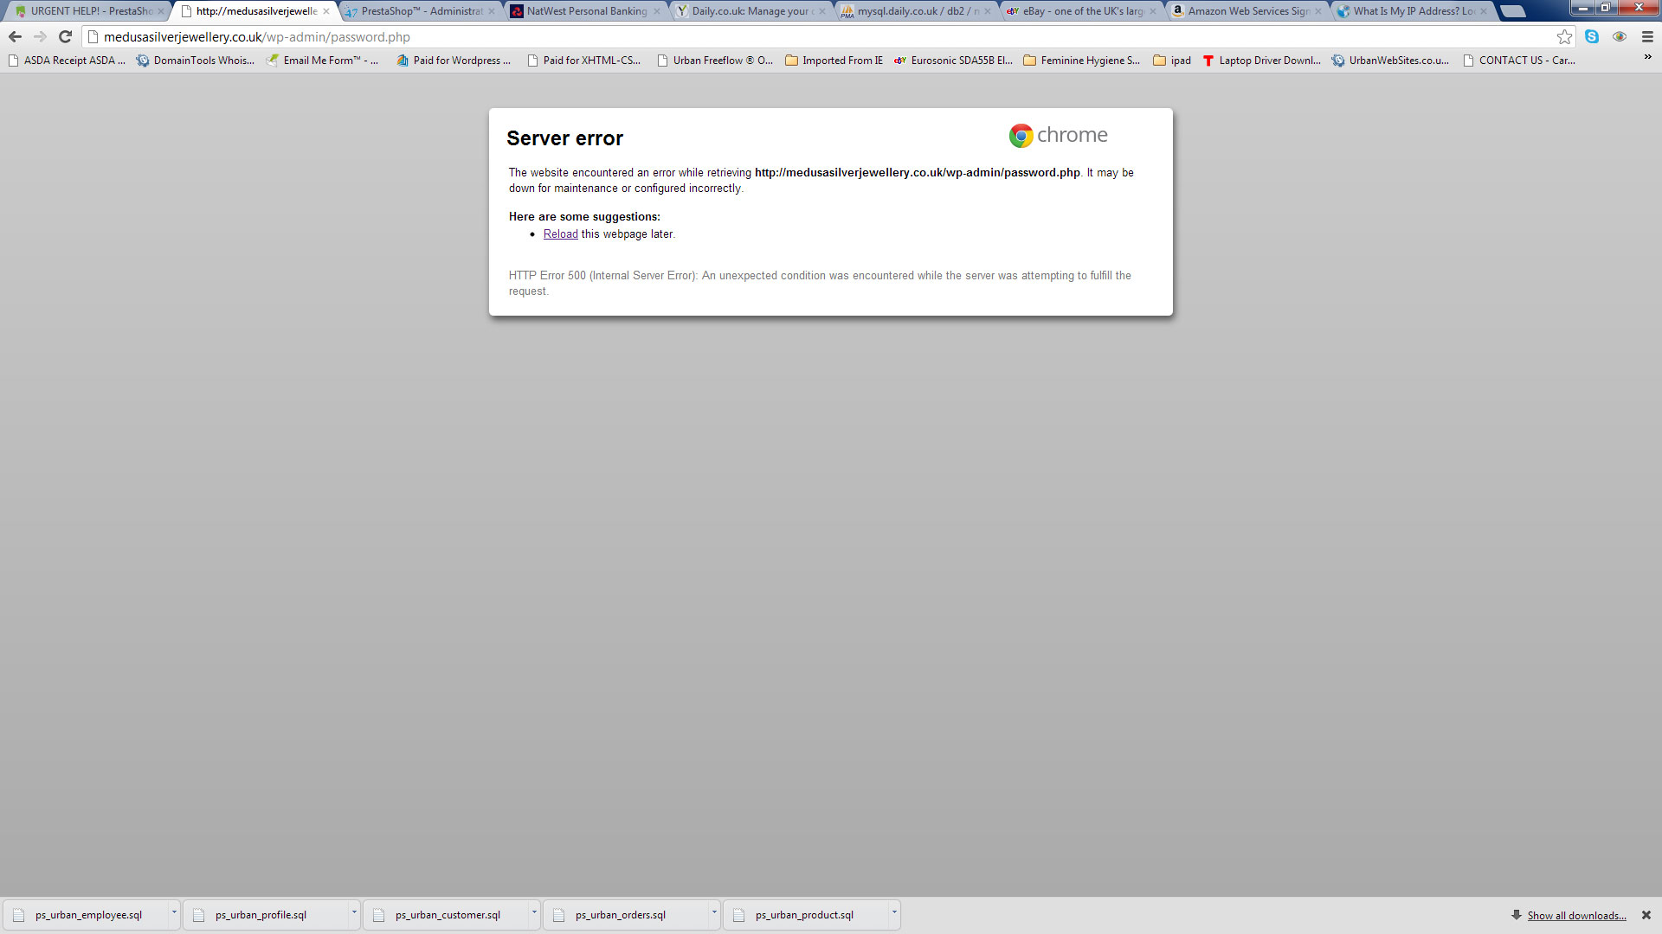
Task: Open the Imported From IE bookmark folder
Action: (834, 61)
